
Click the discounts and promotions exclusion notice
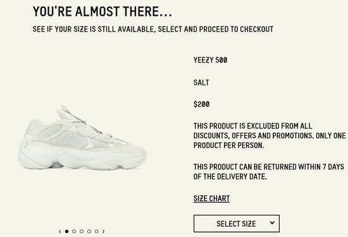tap(270, 135)
